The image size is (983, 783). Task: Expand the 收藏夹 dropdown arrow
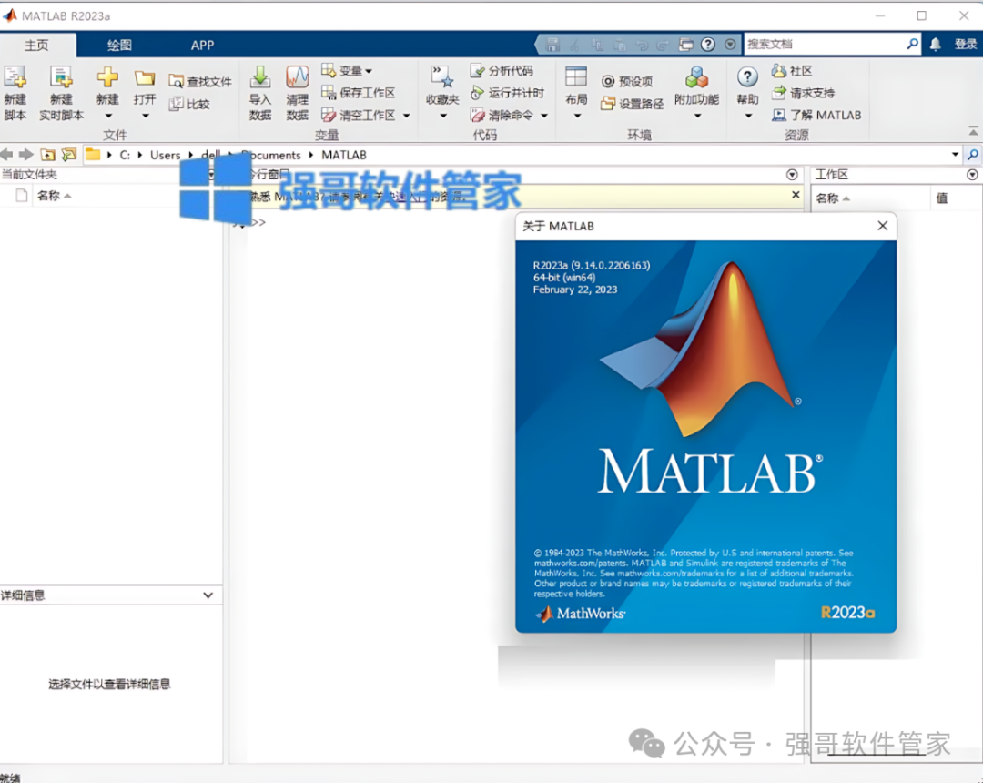tap(443, 116)
